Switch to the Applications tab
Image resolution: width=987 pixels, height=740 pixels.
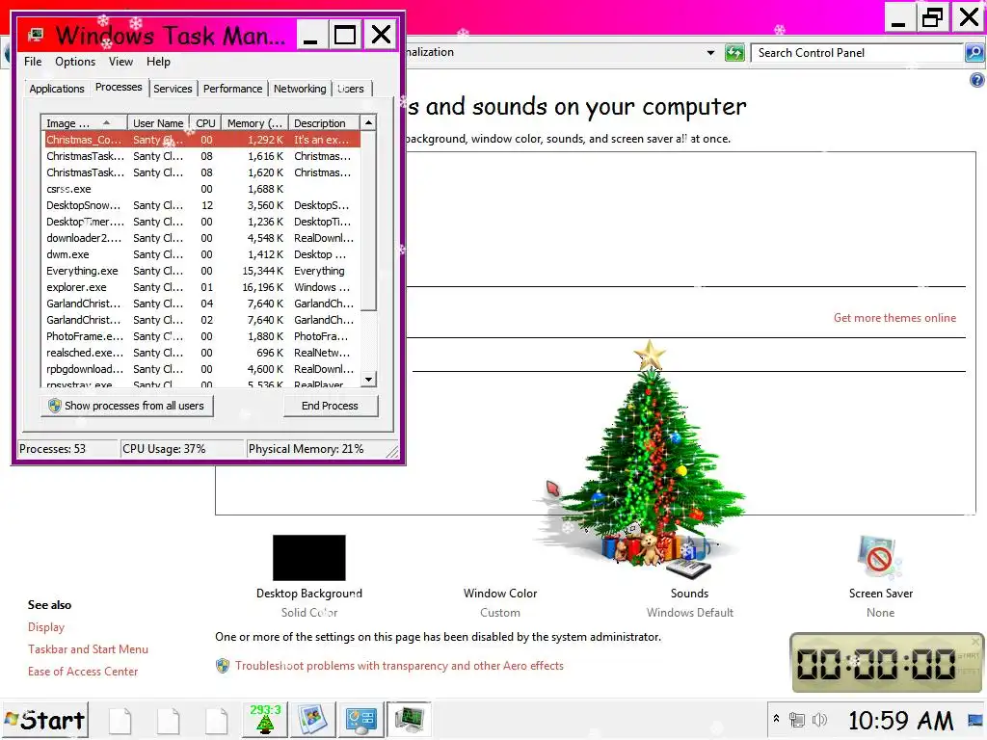coord(57,89)
